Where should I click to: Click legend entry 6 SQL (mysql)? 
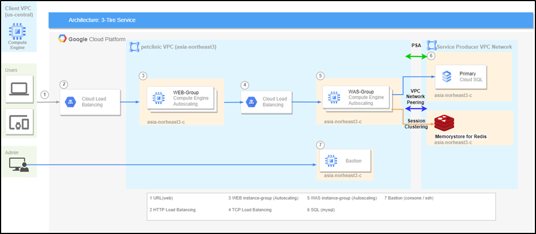pyautogui.click(x=321, y=210)
